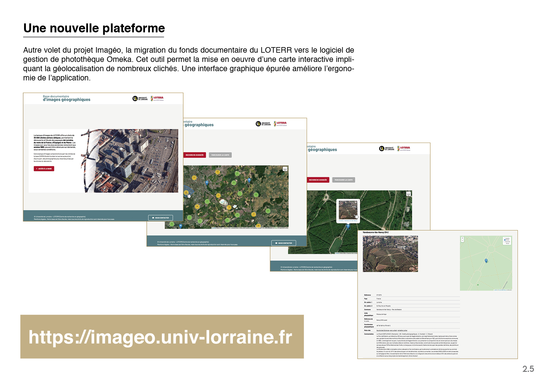This screenshot has width=541, height=382.
Task: Zoom out with the minus map control
Action: point(462,241)
